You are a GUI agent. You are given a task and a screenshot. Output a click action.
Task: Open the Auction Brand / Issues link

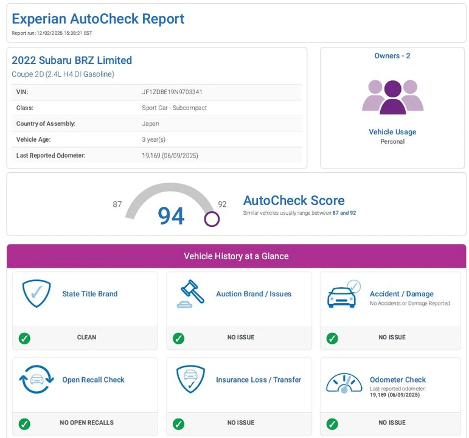(254, 294)
